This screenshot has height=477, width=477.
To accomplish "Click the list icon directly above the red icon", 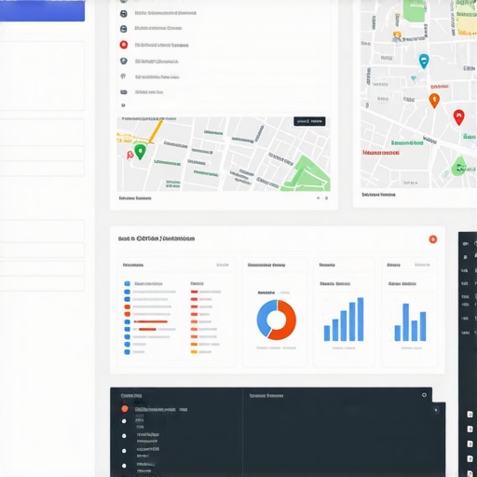I will [x=123, y=29].
